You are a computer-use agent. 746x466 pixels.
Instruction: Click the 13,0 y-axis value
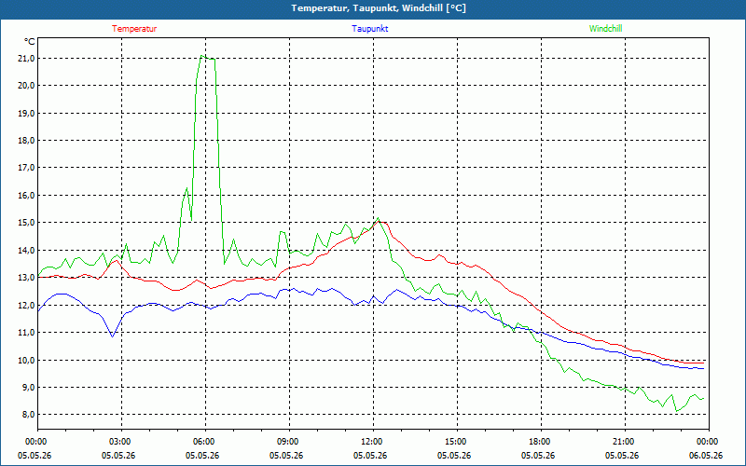click(27, 277)
